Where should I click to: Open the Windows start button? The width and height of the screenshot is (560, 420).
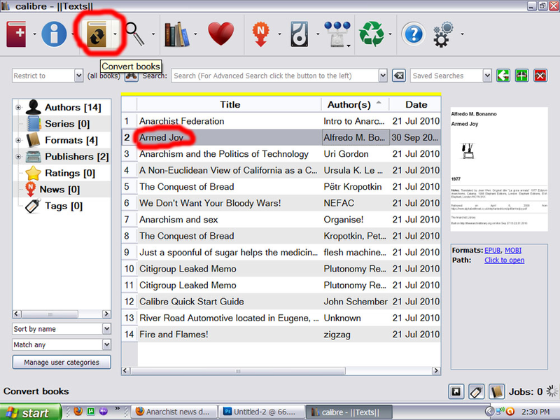coord(30,412)
